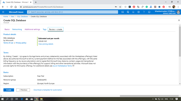
Task: Click the red Opera-style extension icon
Action: 134,7
